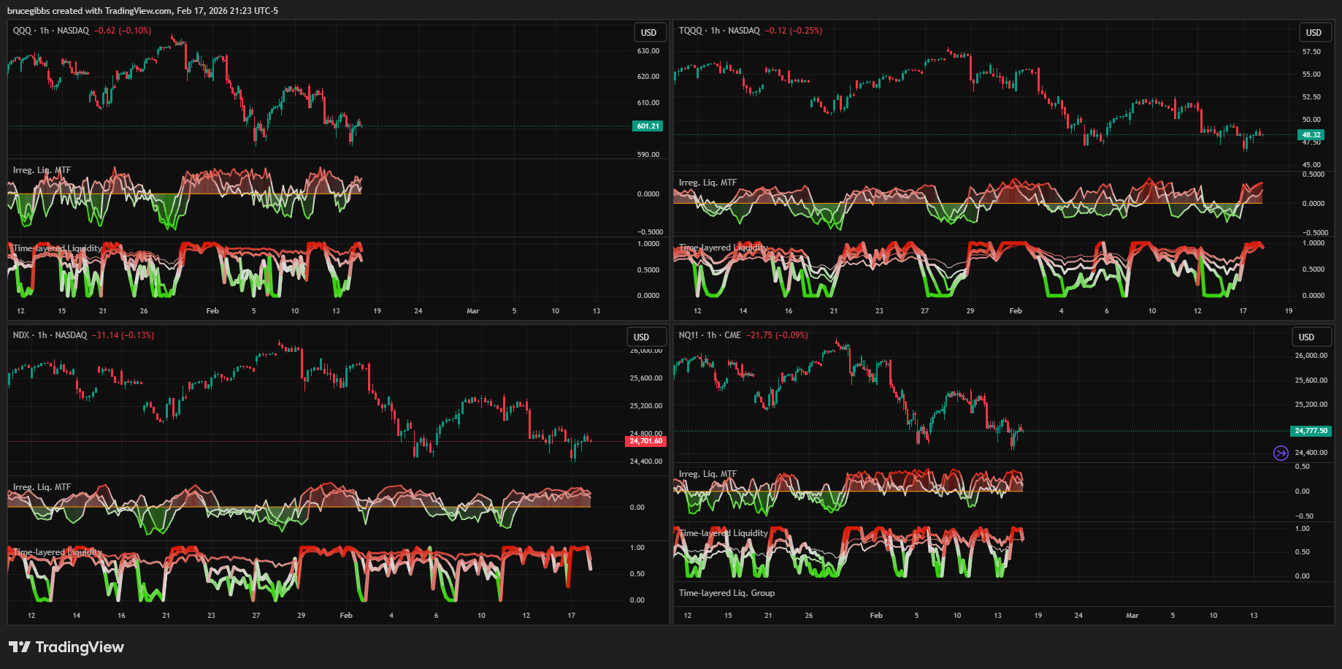
Task: Open the USD currency selector on NQ1! chart
Action: (x=1306, y=337)
